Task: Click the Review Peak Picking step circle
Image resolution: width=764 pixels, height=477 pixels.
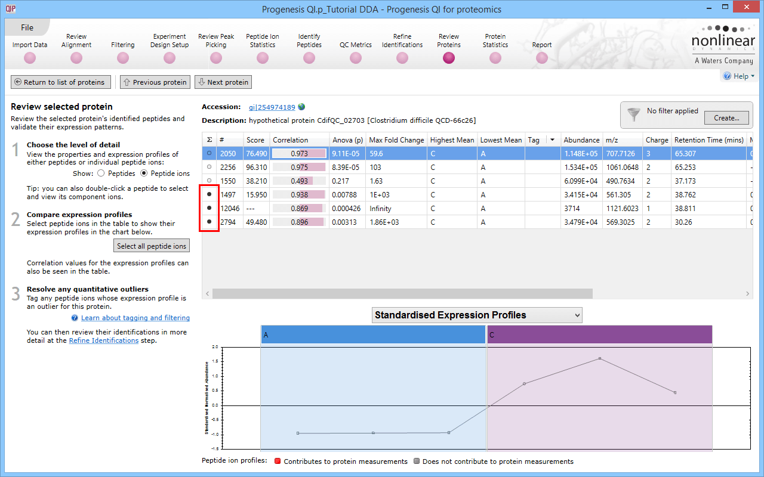Action: pos(216,58)
